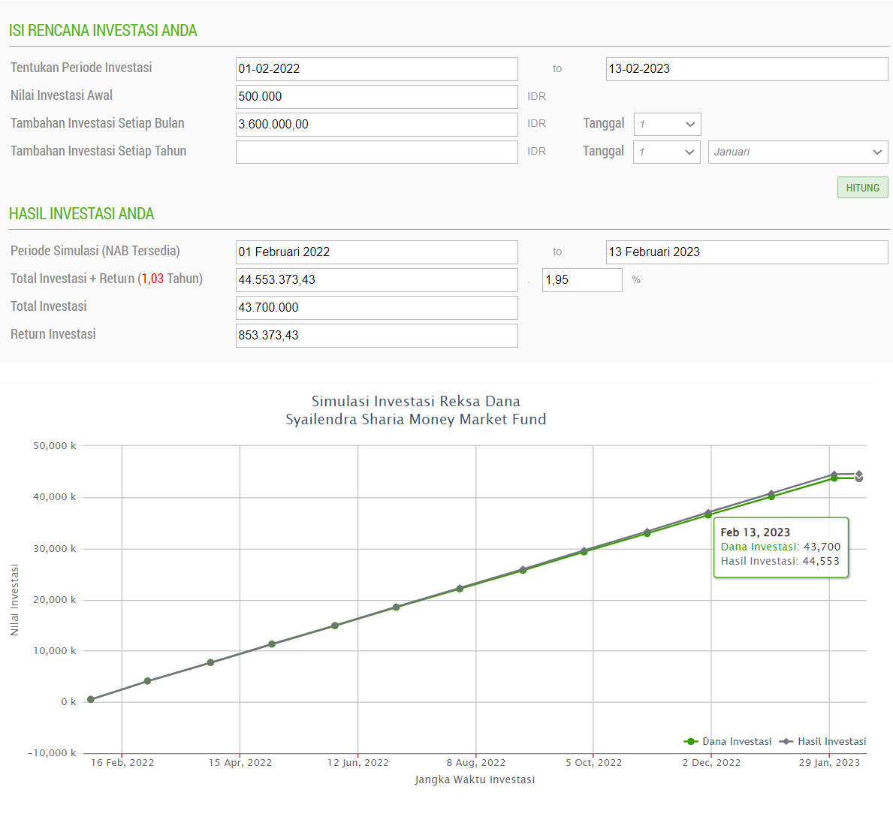Click the Nilai Investasi Awal field 500.000
893x814 pixels.
pos(376,97)
